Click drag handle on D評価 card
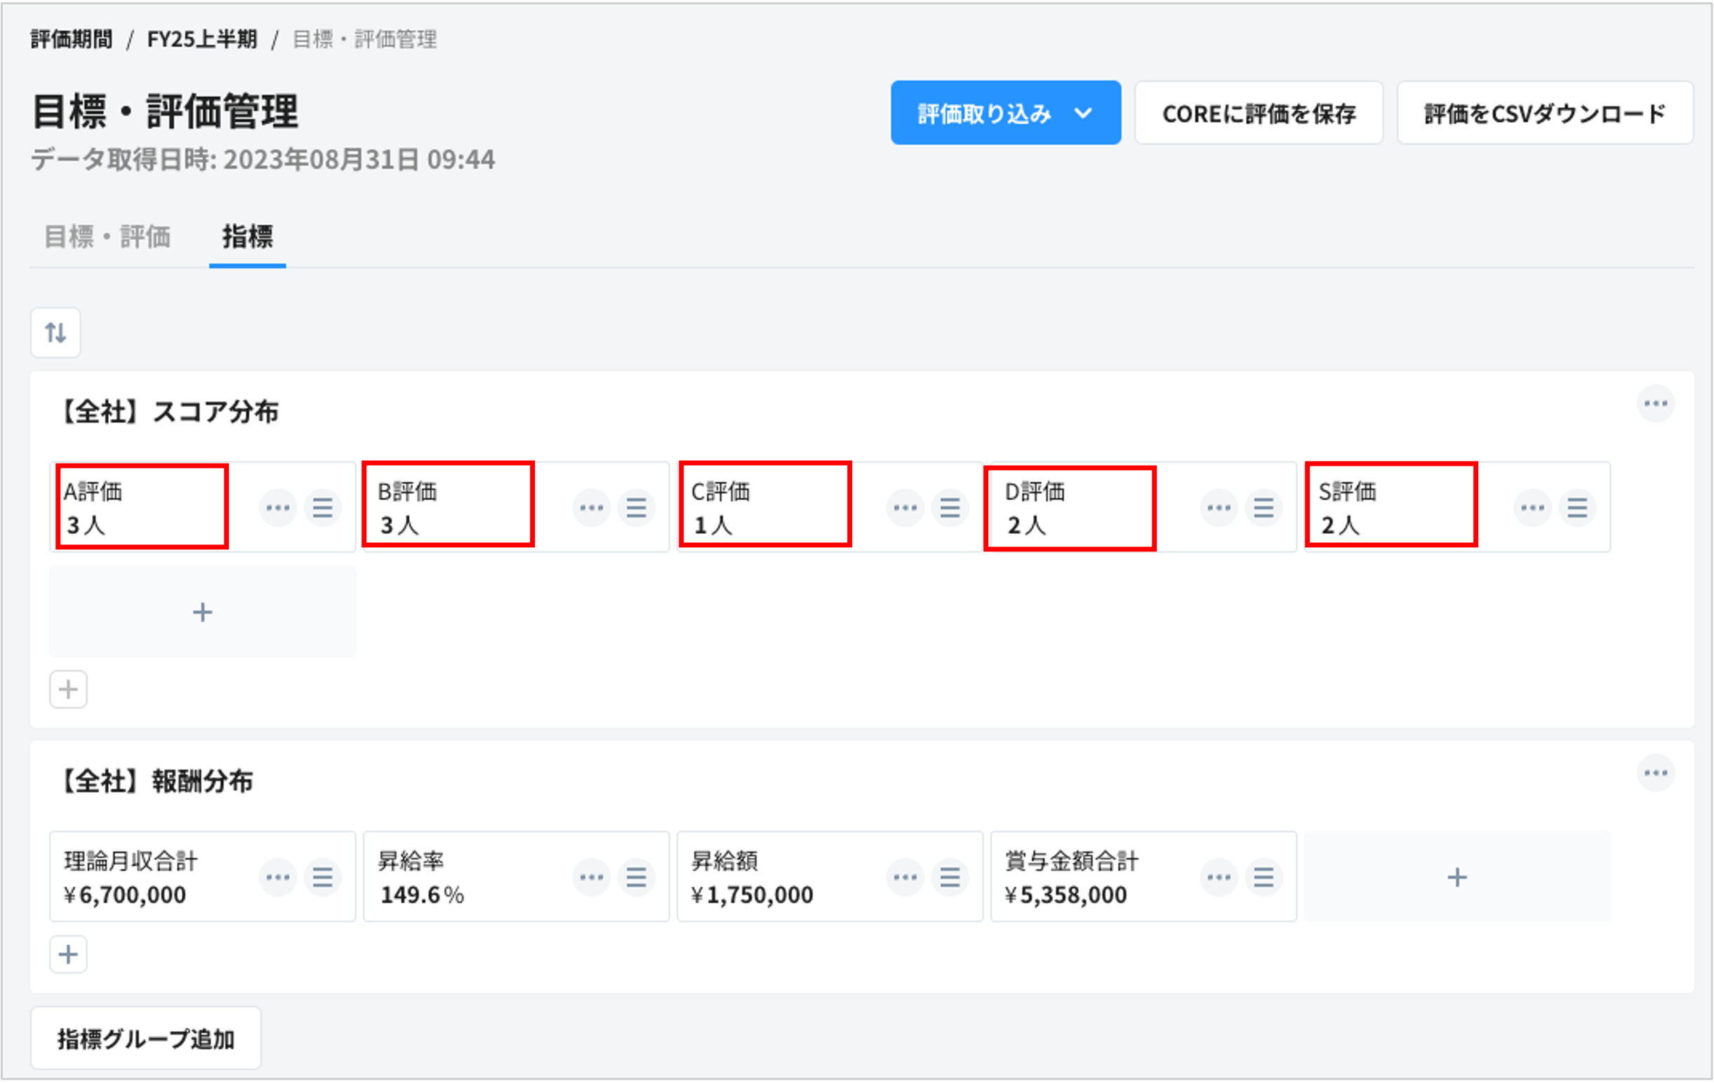Image resolution: width=1714 pixels, height=1083 pixels. (x=1263, y=508)
